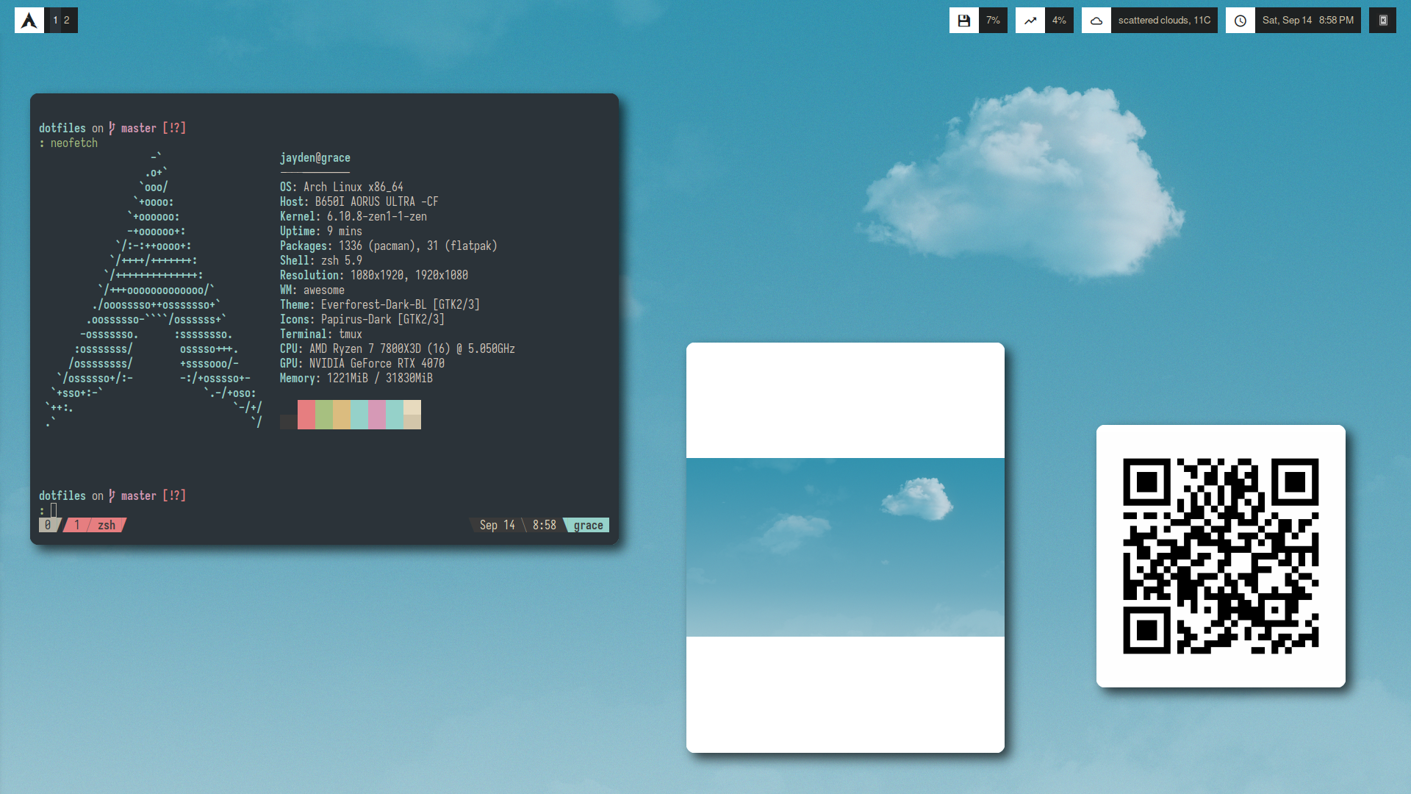1411x794 pixels.
Task: Click the 4% CPU usage value
Action: [1059, 21]
